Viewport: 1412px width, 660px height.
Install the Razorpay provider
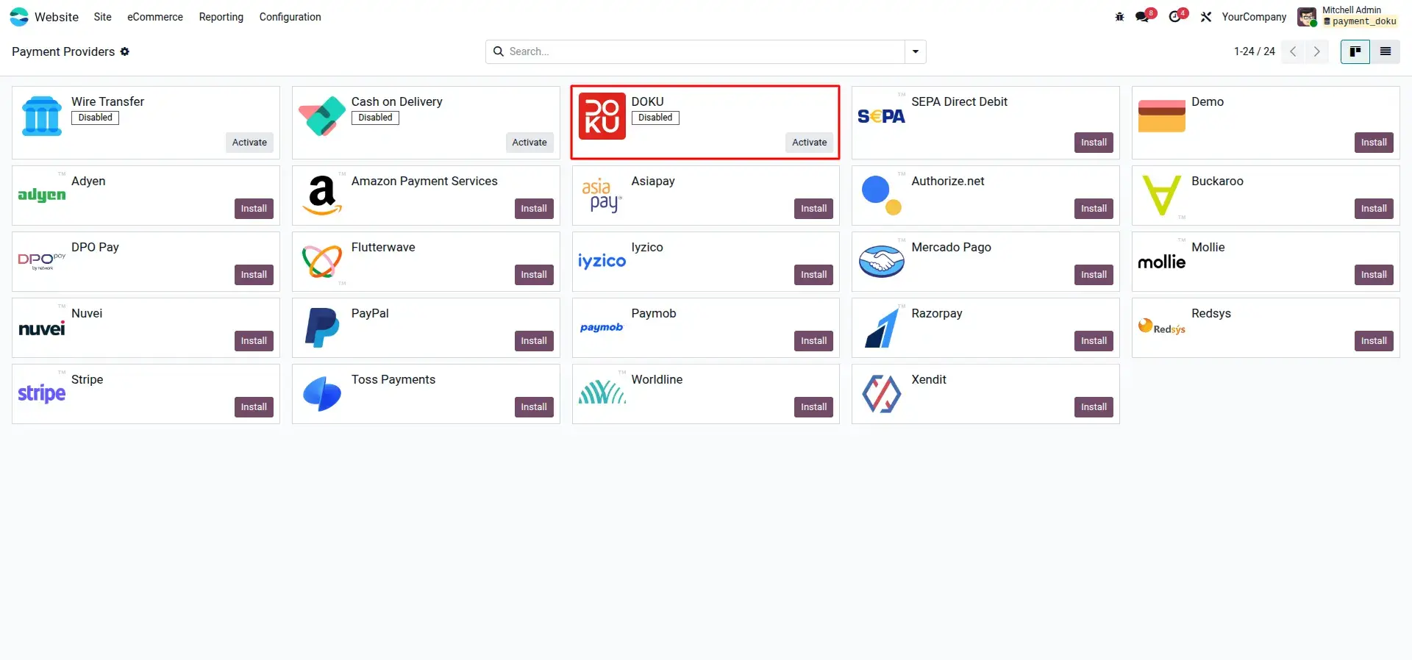(1094, 341)
